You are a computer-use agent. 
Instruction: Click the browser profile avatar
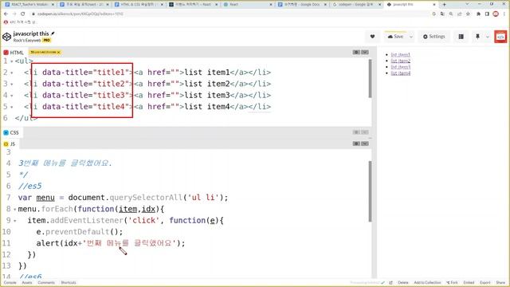coord(496,14)
